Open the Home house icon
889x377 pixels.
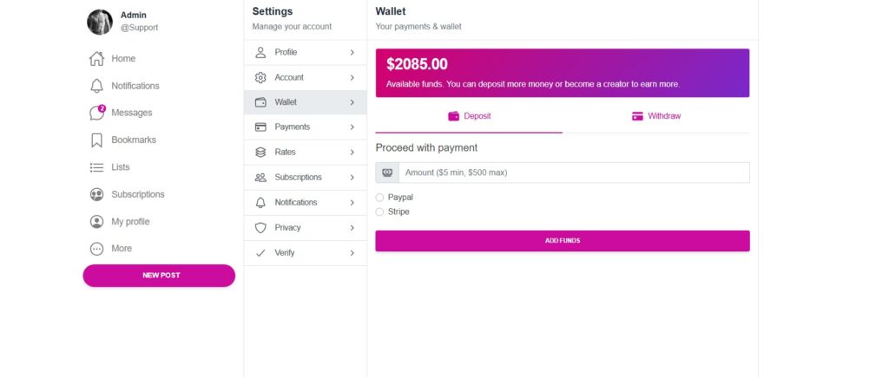[97, 58]
